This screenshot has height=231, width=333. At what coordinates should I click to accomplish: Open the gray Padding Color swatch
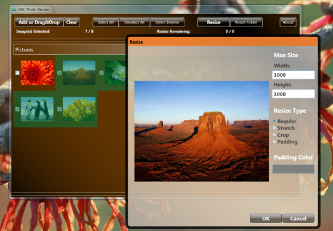(294, 169)
